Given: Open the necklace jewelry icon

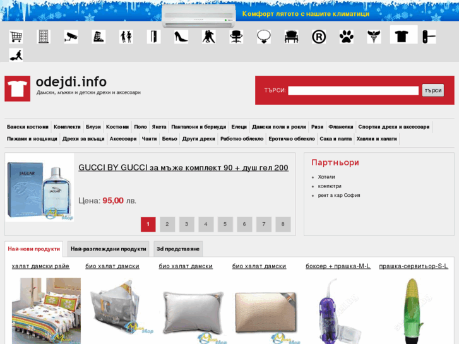Looking at the screenshot, I should tap(263, 37).
